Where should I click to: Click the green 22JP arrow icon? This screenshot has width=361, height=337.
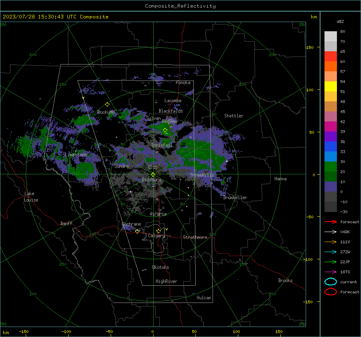(331, 262)
